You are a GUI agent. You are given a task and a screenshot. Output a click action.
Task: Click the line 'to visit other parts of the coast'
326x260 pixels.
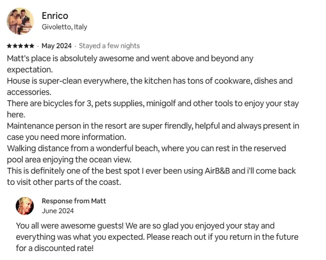[x=64, y=182]
